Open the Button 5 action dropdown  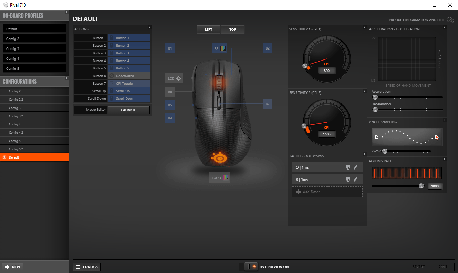click(129, 68)
